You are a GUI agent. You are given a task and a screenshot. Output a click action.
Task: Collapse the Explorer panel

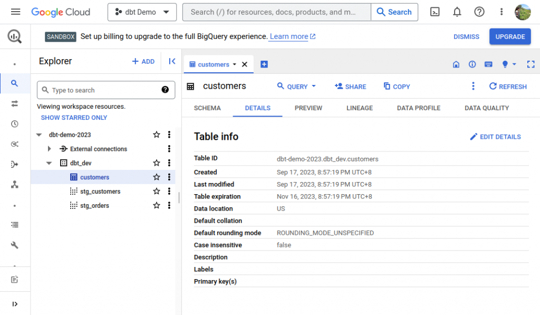tap(172, 61)
